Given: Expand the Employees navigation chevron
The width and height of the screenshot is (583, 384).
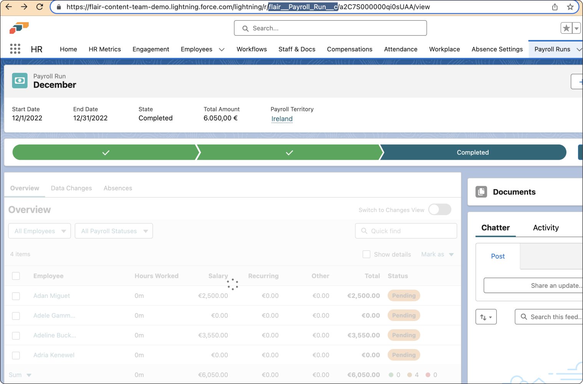Looking at the screenshot, I should tap(222, 49).
